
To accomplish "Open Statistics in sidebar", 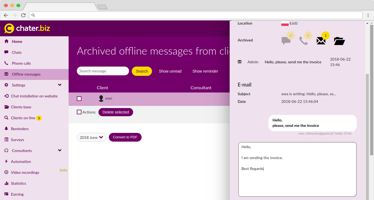I will [19, 183].
